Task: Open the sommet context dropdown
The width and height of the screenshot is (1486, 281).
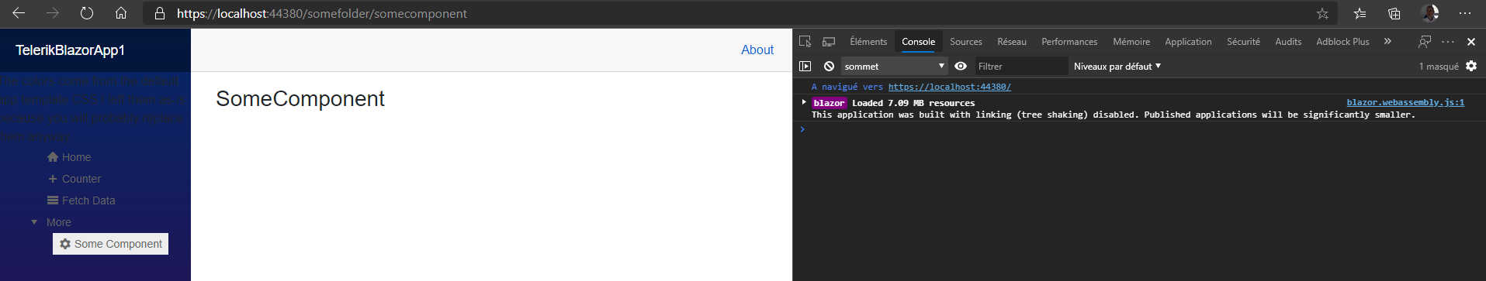Action: (x=894, y=67)
